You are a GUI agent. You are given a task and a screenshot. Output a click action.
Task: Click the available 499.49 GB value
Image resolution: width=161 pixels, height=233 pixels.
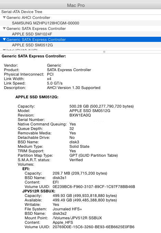pos(85,200)
